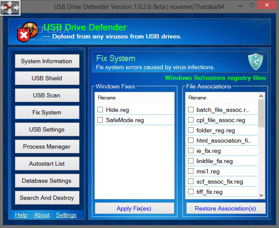Click the medical shield icon in Fix System header
Viewport: 279px width, 228px height.
coord(256,61)
